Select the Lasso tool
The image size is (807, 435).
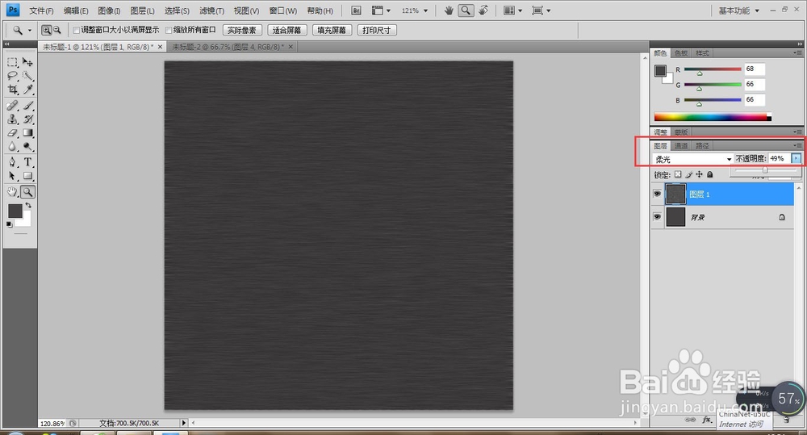[x=12, y=76]
